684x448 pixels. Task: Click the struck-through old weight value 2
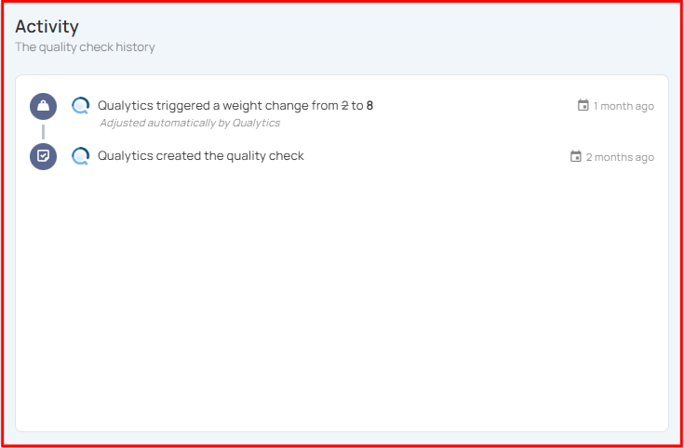(x=344, y=105)
